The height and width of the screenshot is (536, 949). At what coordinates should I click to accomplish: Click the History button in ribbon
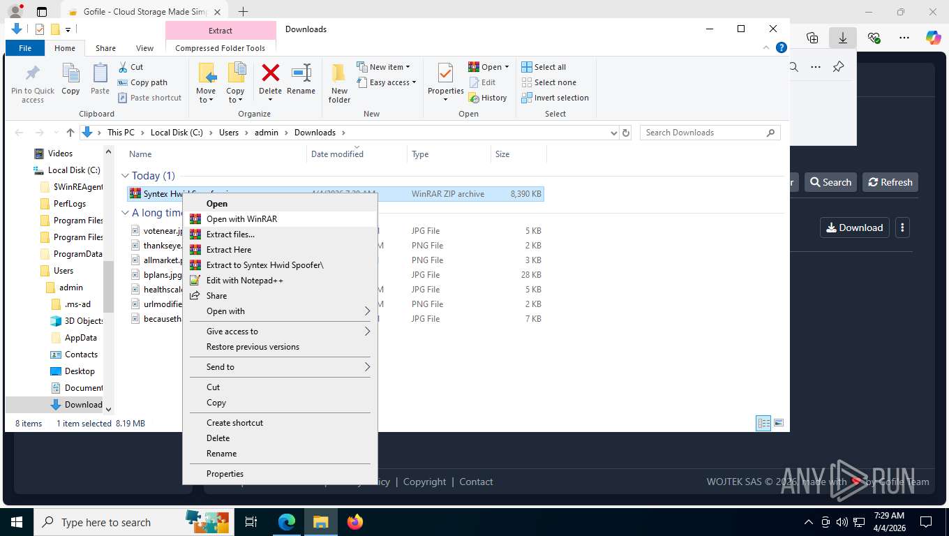click(488, 98)
